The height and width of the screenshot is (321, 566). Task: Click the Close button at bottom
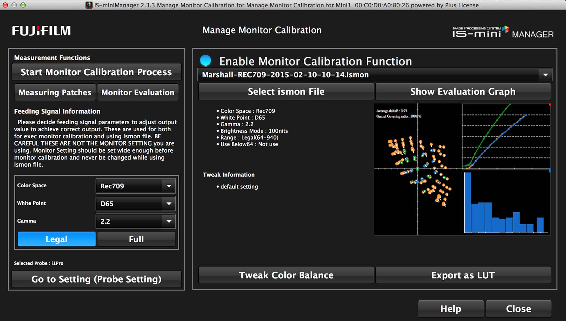coord(519,309)
